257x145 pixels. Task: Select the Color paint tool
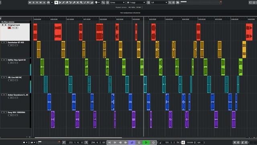[x=92, y=2]
